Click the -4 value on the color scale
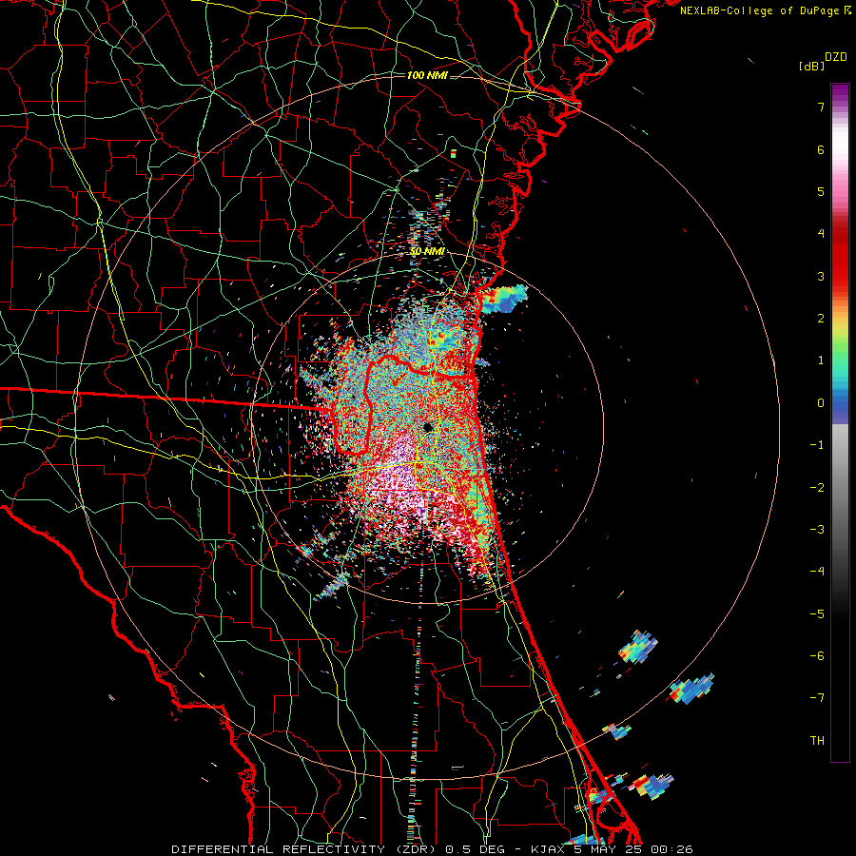Screen dimensions: 856x856 (x=817, y=572)
